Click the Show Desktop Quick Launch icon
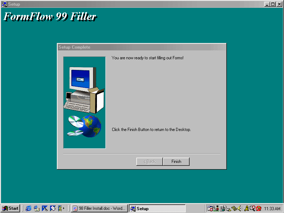Screen dimensions: 284x213 [45, 208]
